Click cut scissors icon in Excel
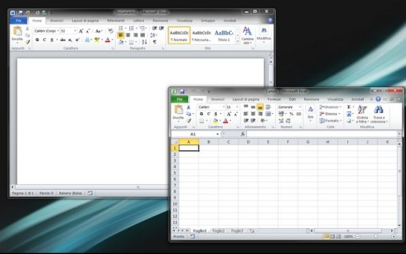Image resolution: width=406 pixels, height=254 pixels. [188, 107]
